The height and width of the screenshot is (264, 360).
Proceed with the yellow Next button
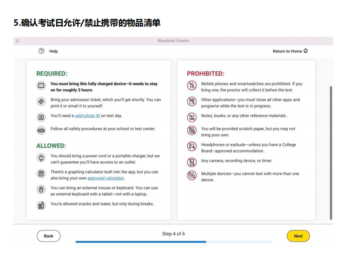click(298, 236)
